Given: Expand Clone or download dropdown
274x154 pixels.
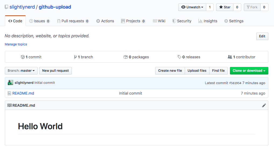Looking at the screenshot, I should [249, 71].
